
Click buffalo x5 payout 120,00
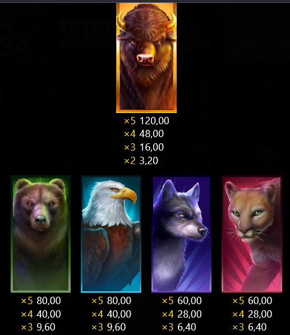point(147,121)
